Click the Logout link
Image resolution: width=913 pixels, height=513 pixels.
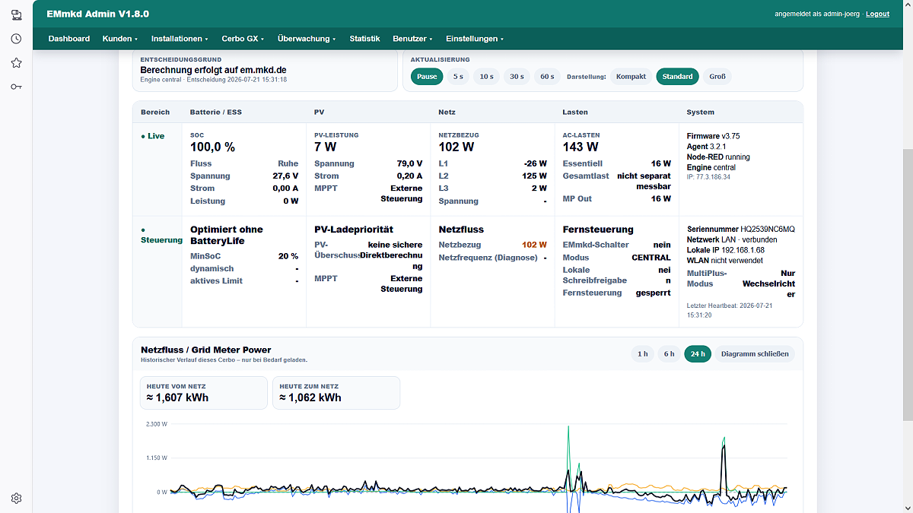tap(877, 14)
